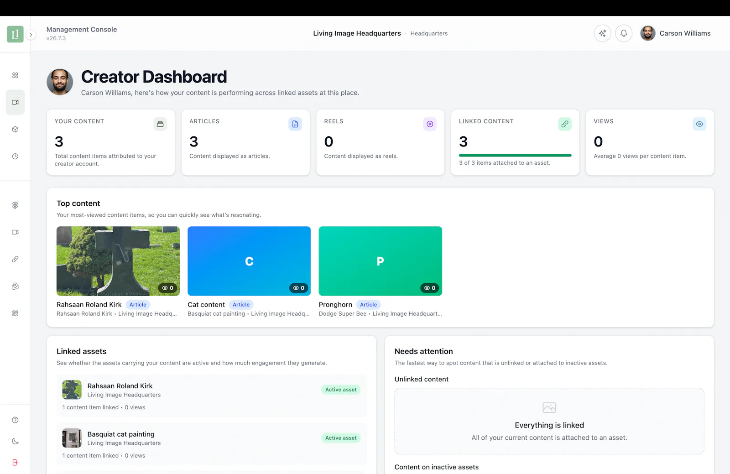Click the view count badge on Cat content thumbnail
This screenshot has height=474, width=730.
pyautogui.click(x=299, y=288)
